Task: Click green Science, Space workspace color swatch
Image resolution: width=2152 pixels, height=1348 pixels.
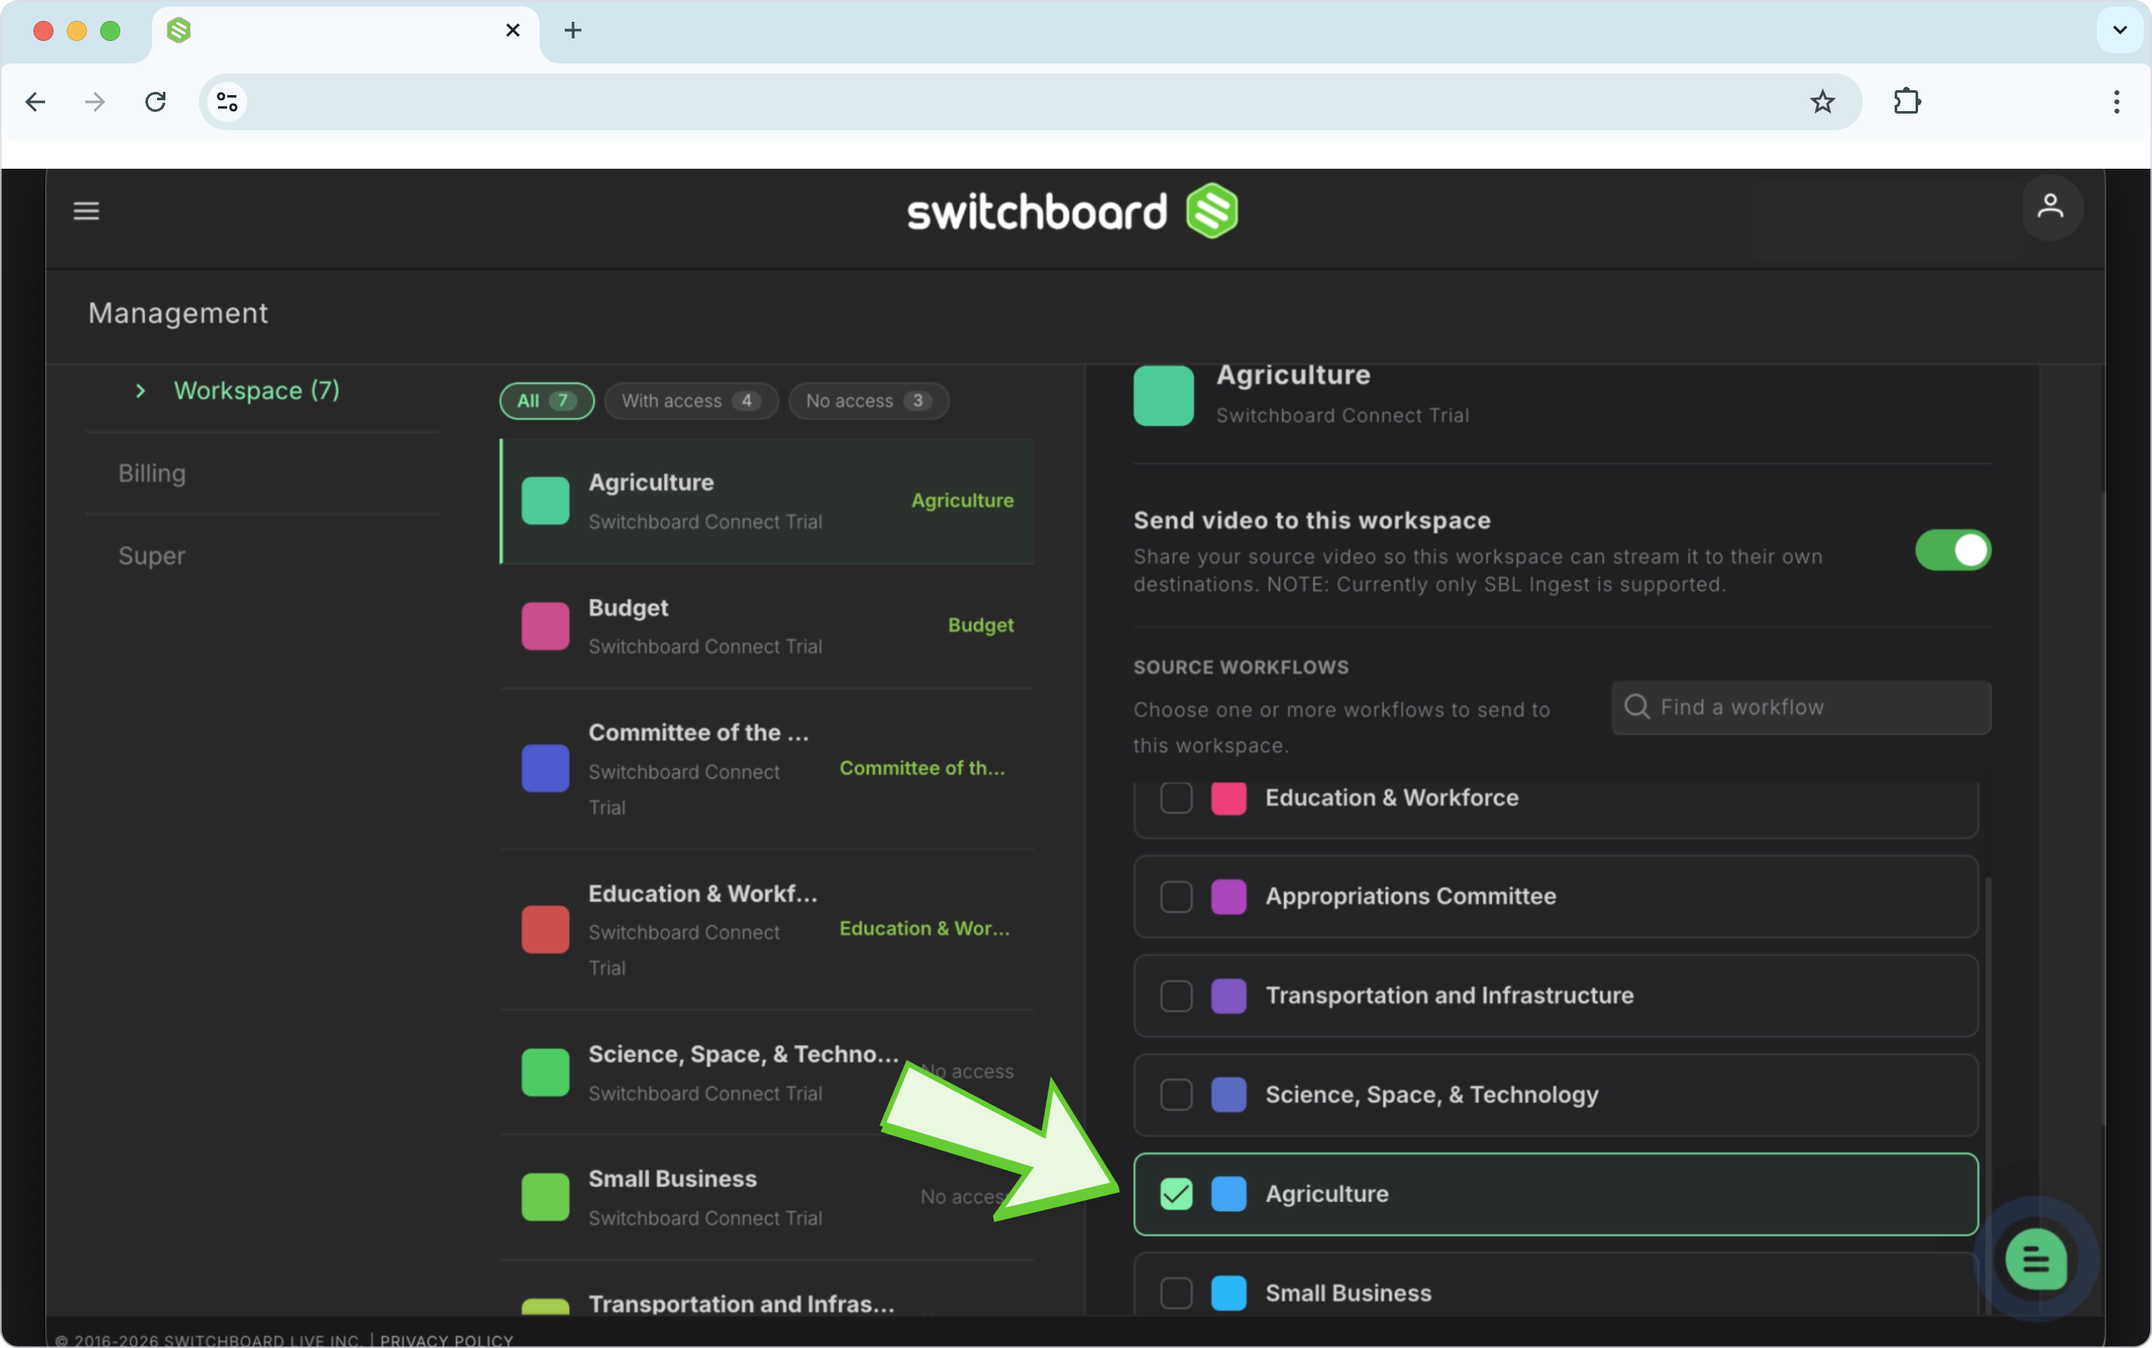Action: (x=545, y=1072)
